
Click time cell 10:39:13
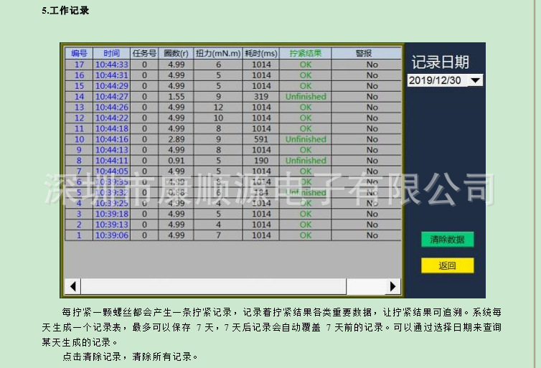pos(111,225)
